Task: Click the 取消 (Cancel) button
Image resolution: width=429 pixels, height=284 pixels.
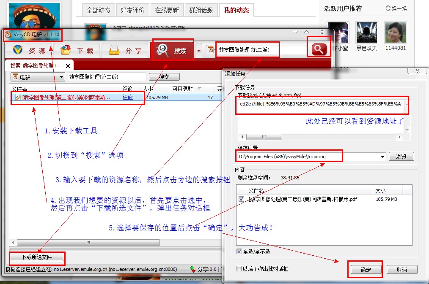Action: [401, 270]
